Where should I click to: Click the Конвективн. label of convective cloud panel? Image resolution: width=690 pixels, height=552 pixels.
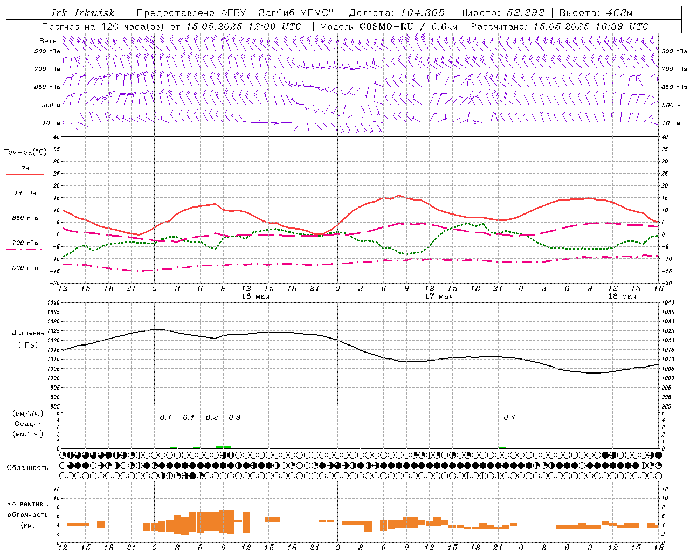point(27,504)
